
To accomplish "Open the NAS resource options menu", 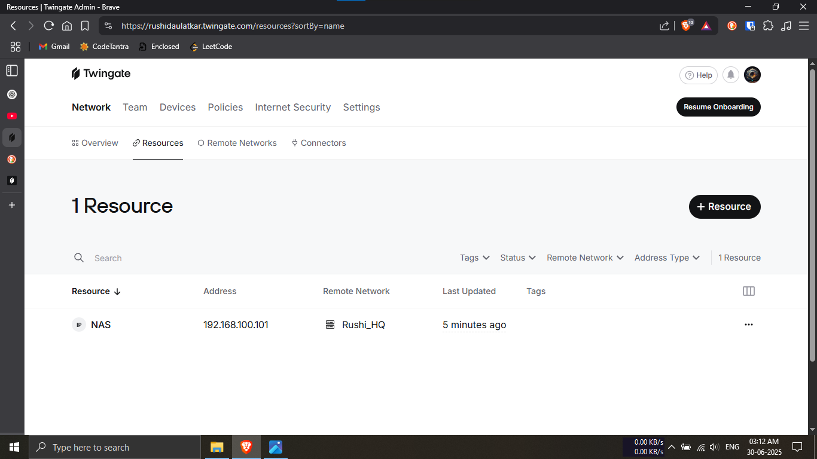I will click(749, 325).
